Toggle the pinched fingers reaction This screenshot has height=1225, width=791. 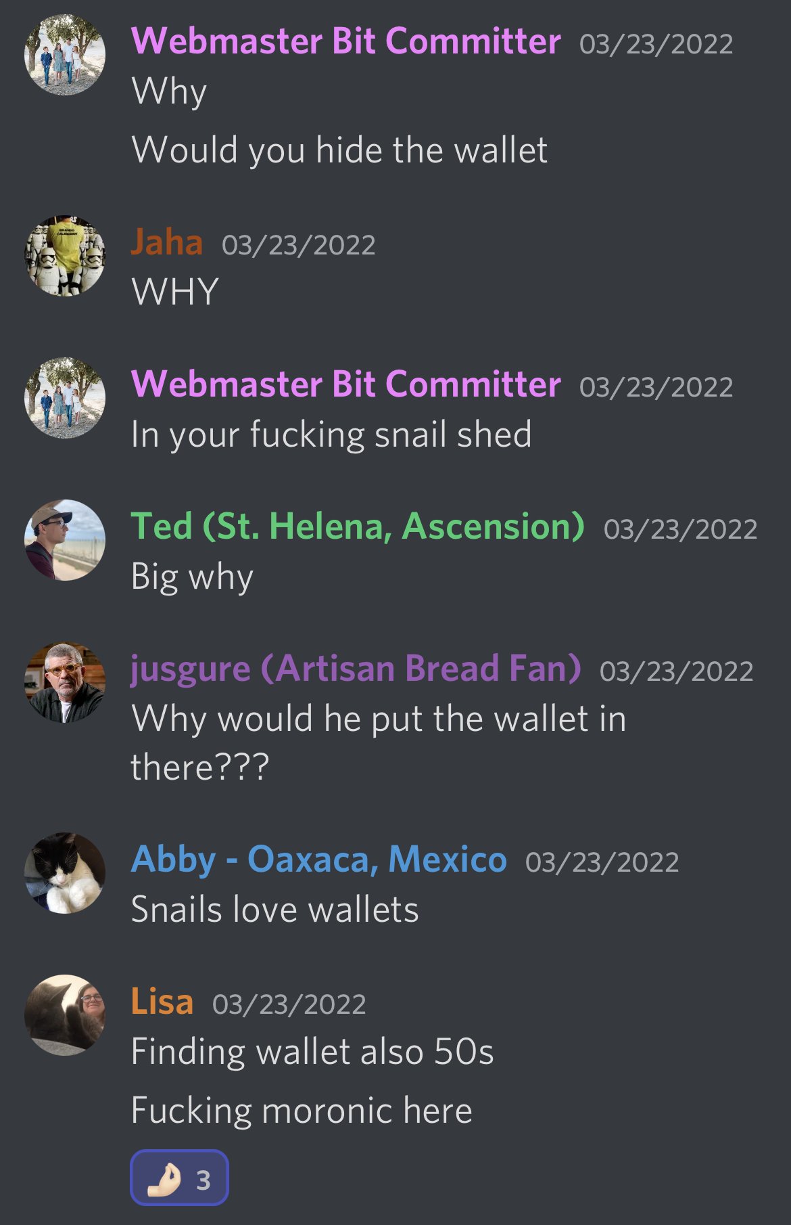coord(179,1178)
